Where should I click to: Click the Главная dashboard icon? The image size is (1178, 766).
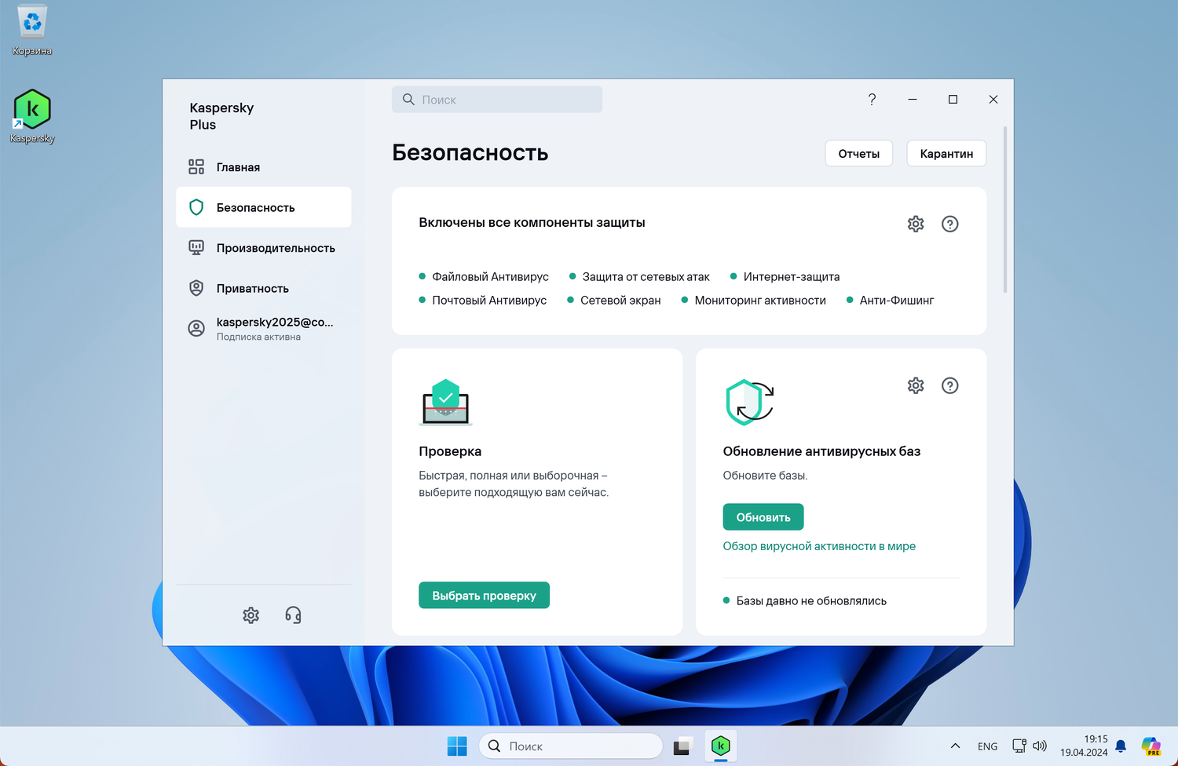196,167
